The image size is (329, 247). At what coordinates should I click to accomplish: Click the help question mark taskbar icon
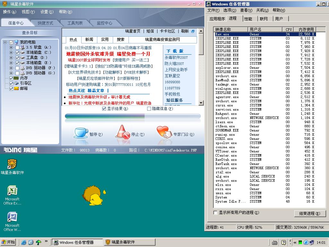(283, 242)
